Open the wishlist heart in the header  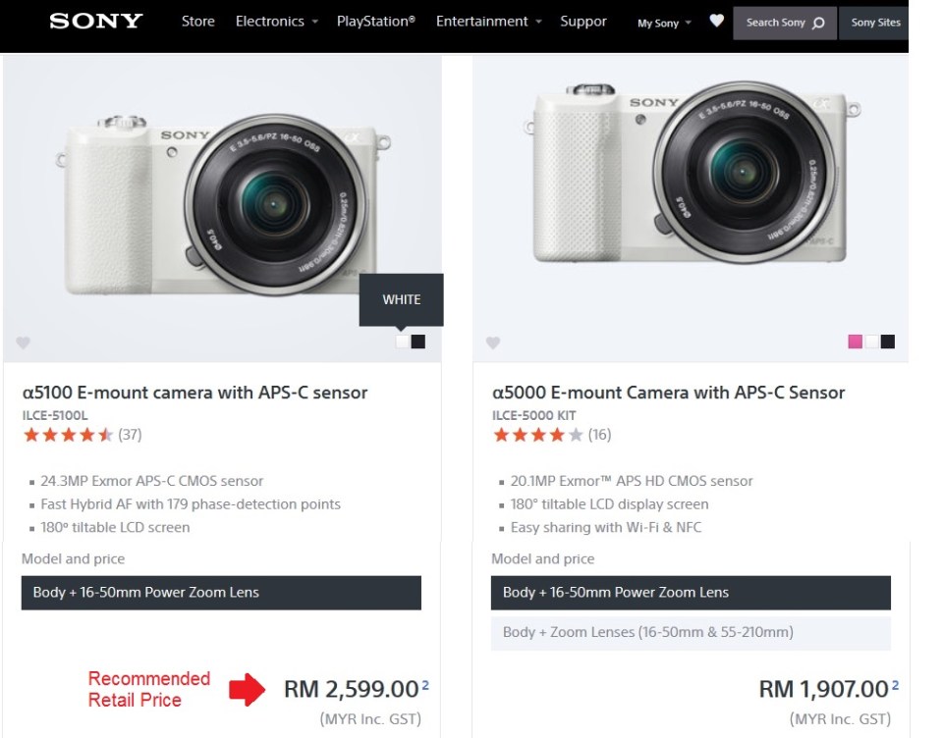pyautogui.click(x=717, y=21)
